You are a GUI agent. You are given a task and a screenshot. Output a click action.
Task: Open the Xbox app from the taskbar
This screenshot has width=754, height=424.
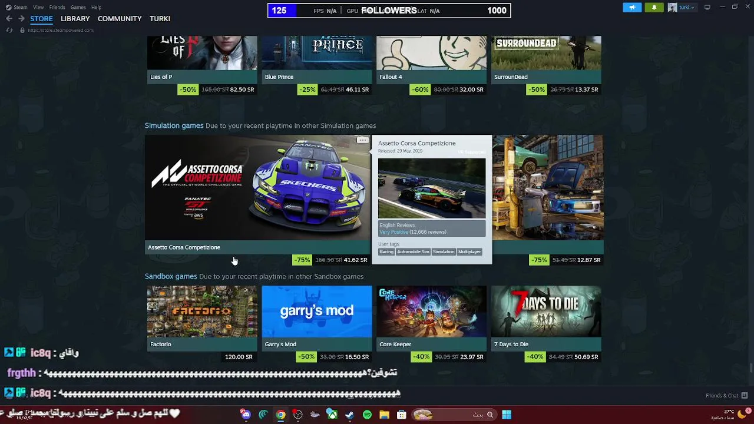332,415
